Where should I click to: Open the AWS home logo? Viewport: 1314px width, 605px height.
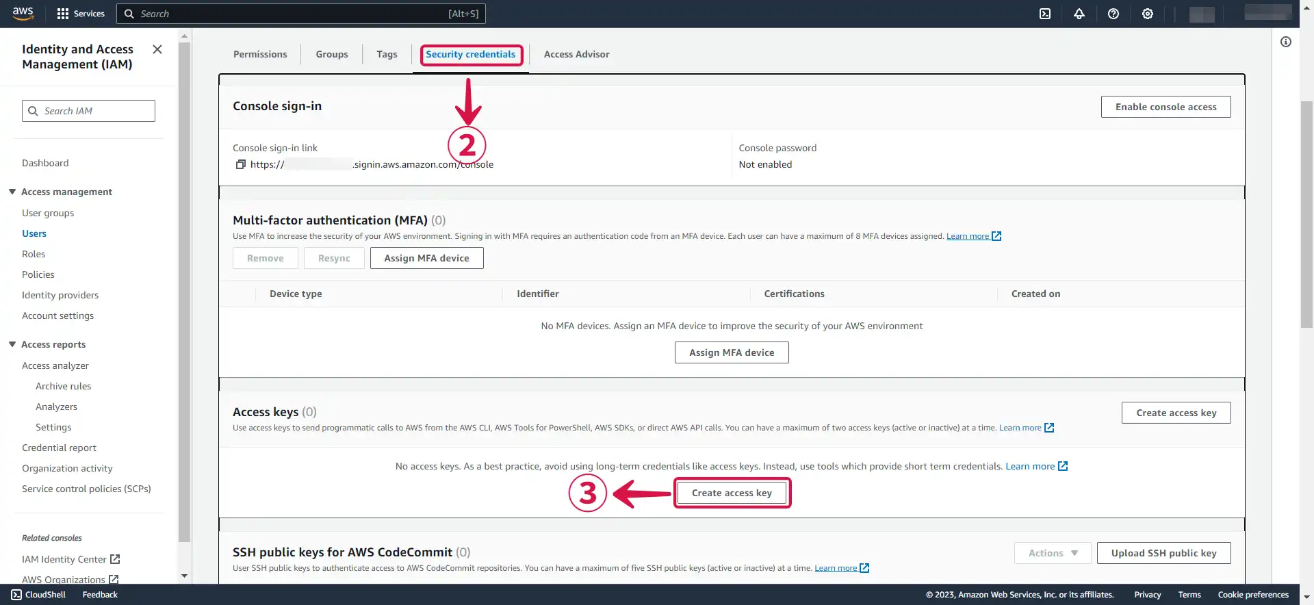pos(23,14)
